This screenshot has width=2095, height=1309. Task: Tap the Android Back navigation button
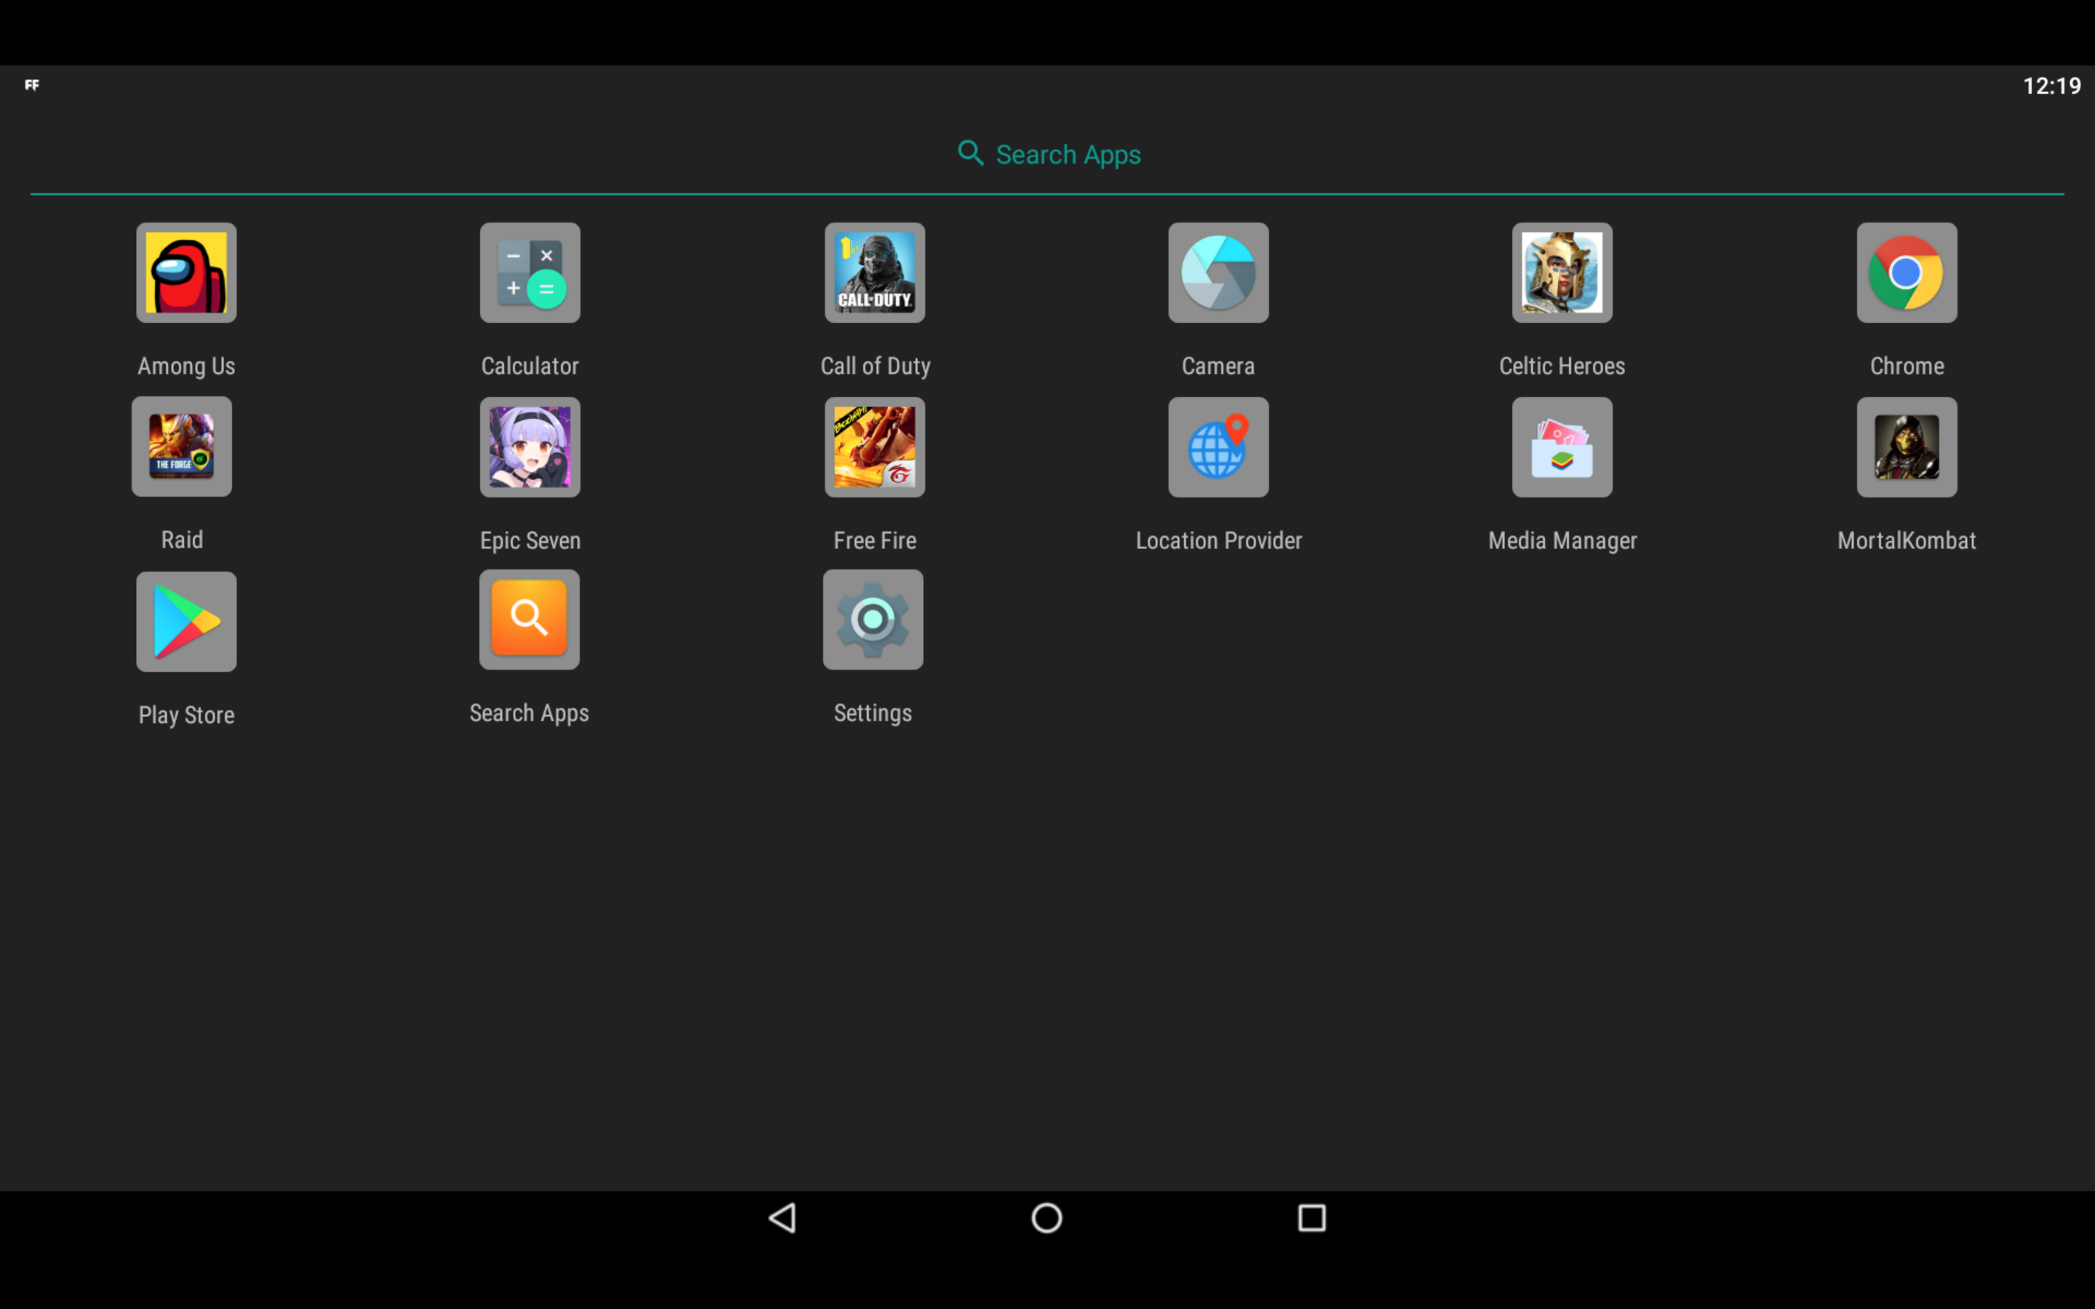click(x=783, y=1218)
